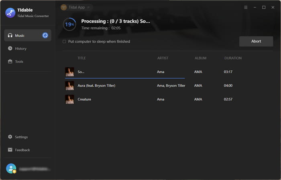Open the Music section

(28, 35)
